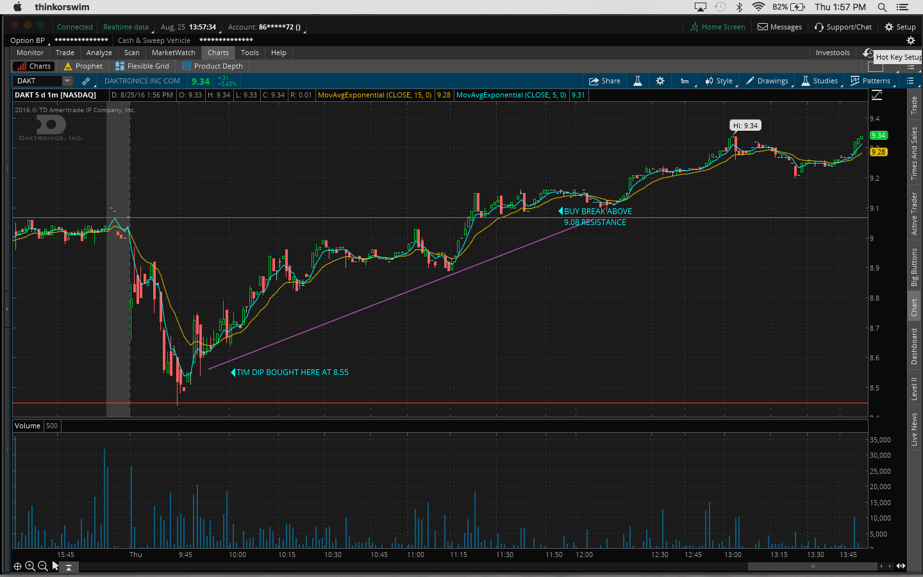Toggle Times And Sales side panel

915,153
